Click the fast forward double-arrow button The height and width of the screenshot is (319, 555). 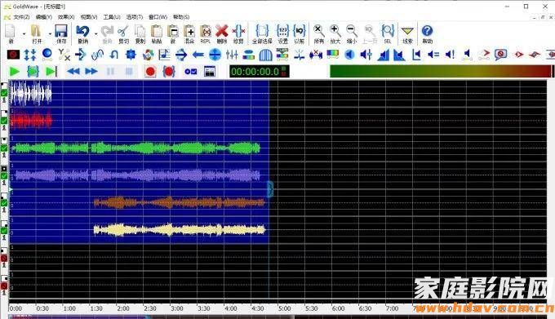(91, 72)
